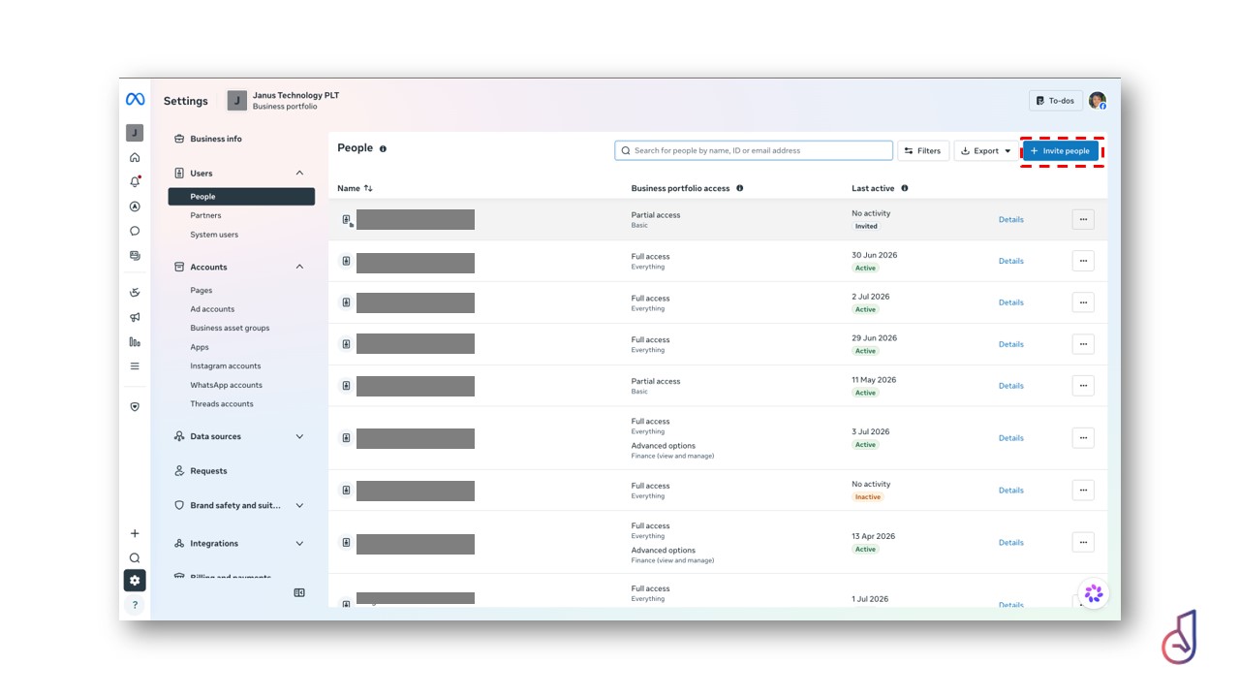This screenshot has height=698, width=1240.
Task: Open the all tools hamburger icon
Action: pos(135,366)
